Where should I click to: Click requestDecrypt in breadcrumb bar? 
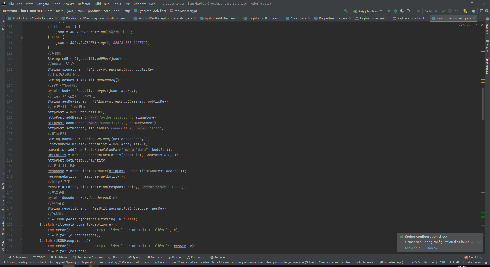pos(183,11)
